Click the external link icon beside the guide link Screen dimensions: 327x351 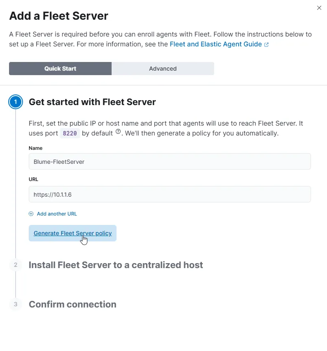[266, 44]
